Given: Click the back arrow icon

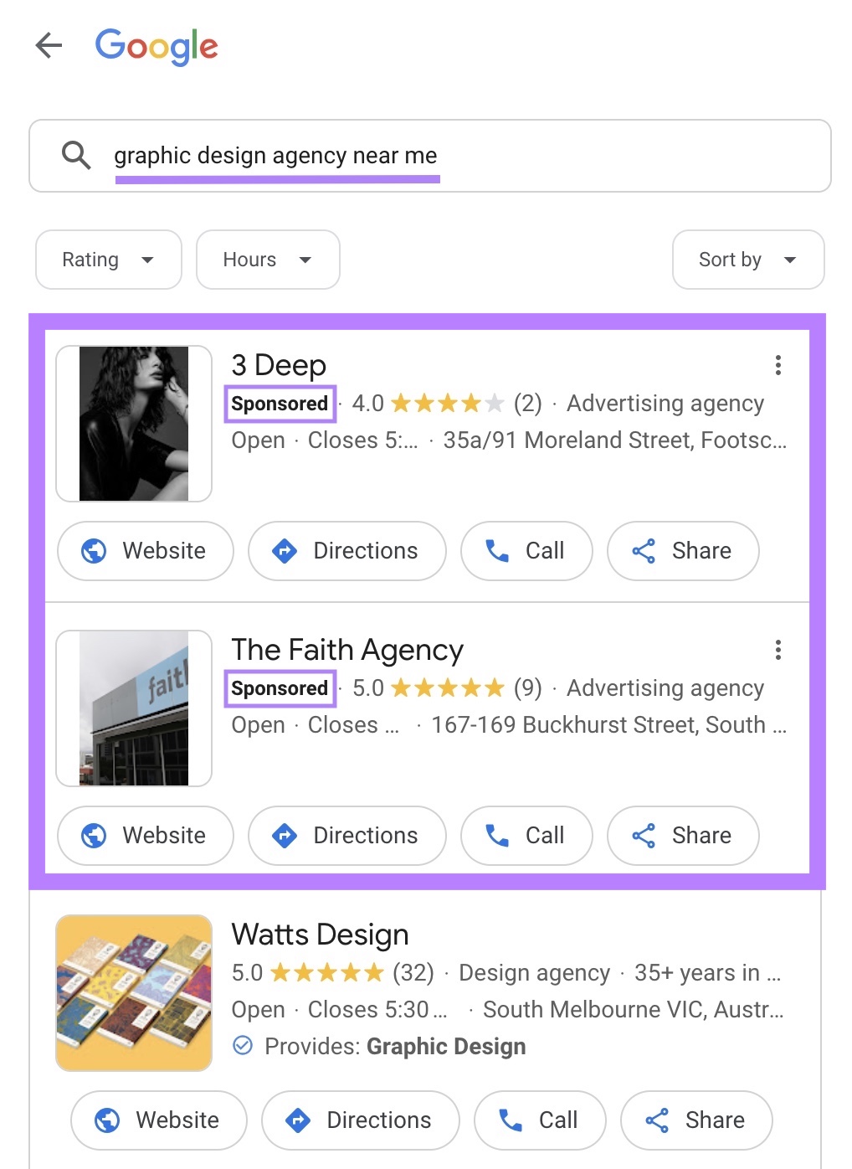Looking at the screenshot, I should [49, 46].
